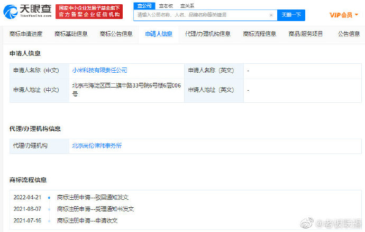
Task: Select the 查老板 search tab
Action: click(x=166, y=5)
